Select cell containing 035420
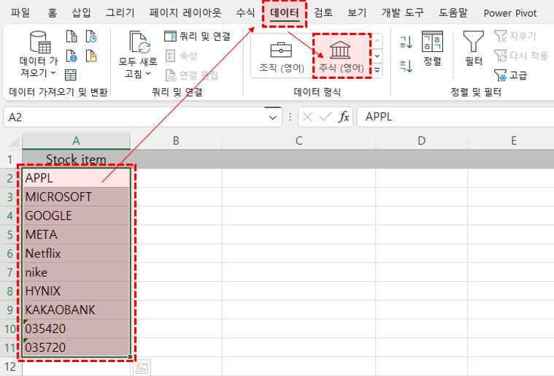Image resolution: width=554 pixels, height=376 pixels. click(x=76, y=329)
